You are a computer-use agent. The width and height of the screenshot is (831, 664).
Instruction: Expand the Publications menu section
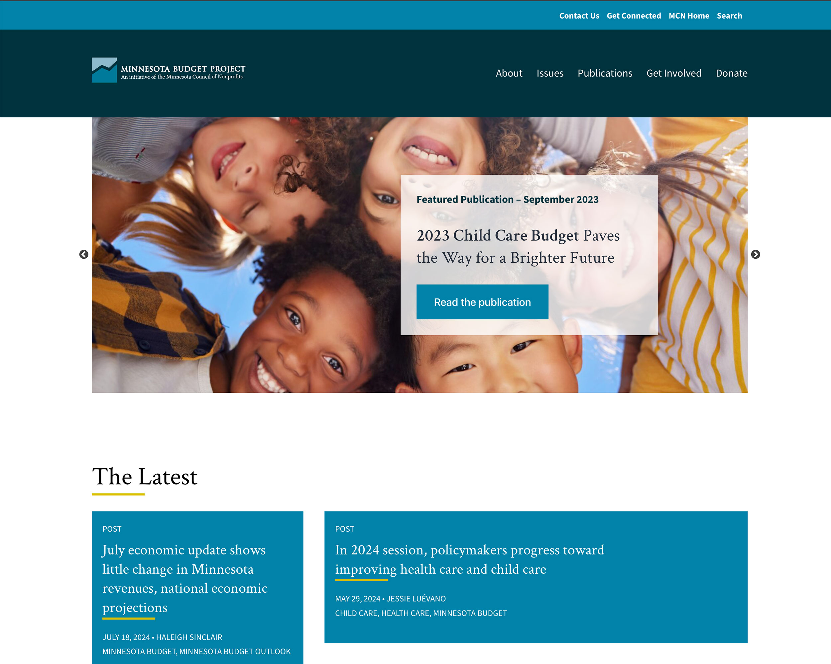pos(604,73)
